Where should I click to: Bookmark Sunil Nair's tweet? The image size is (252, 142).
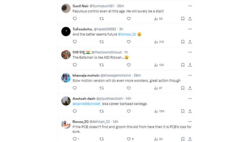pos(183,19)
